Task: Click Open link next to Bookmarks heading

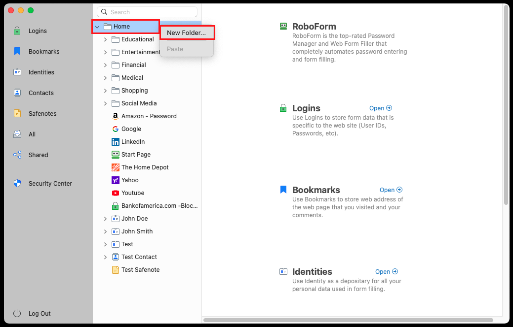Action: click(x=391, y=190)
